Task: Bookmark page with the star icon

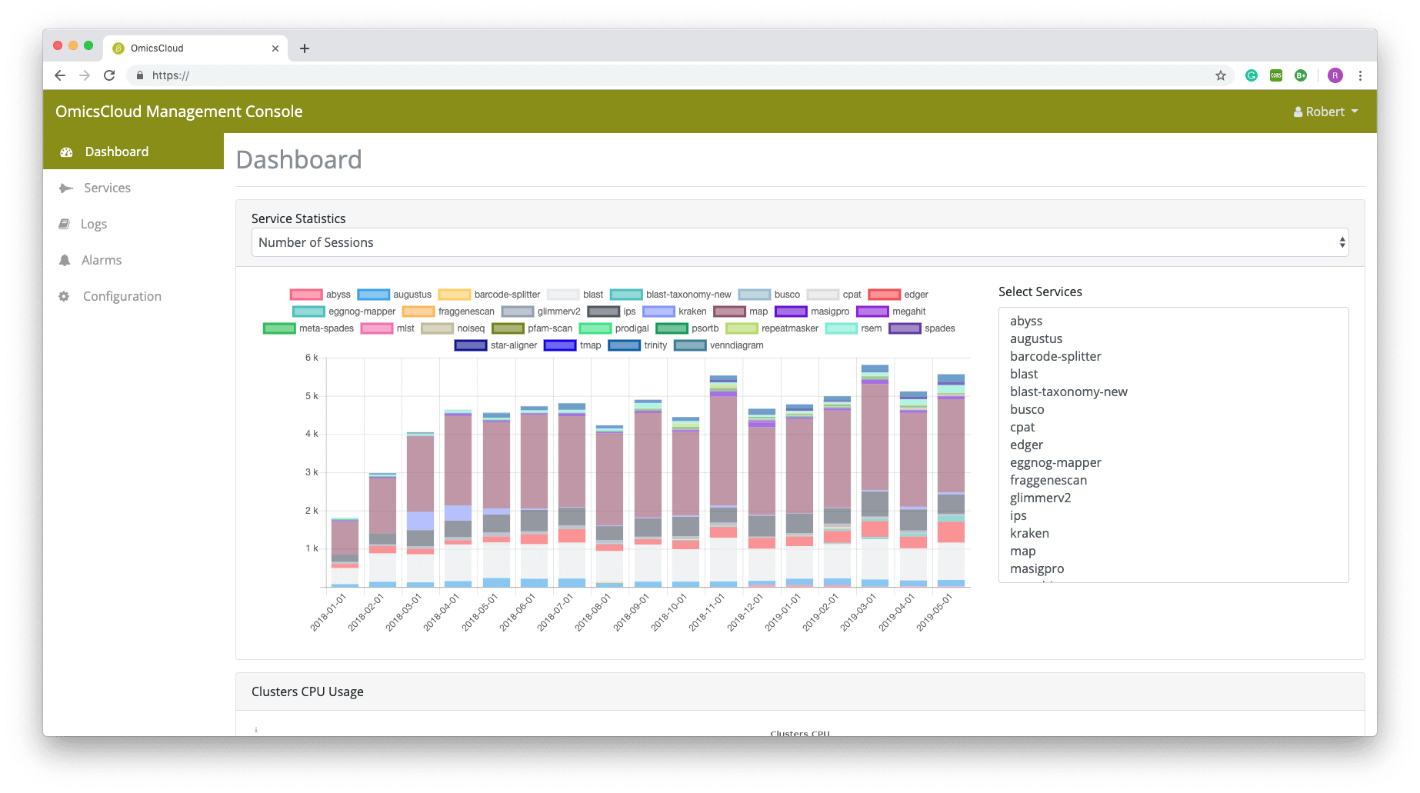Action: tap(1221, 75)
